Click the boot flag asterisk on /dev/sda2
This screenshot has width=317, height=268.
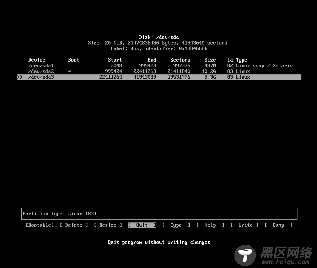coord(70,72)
